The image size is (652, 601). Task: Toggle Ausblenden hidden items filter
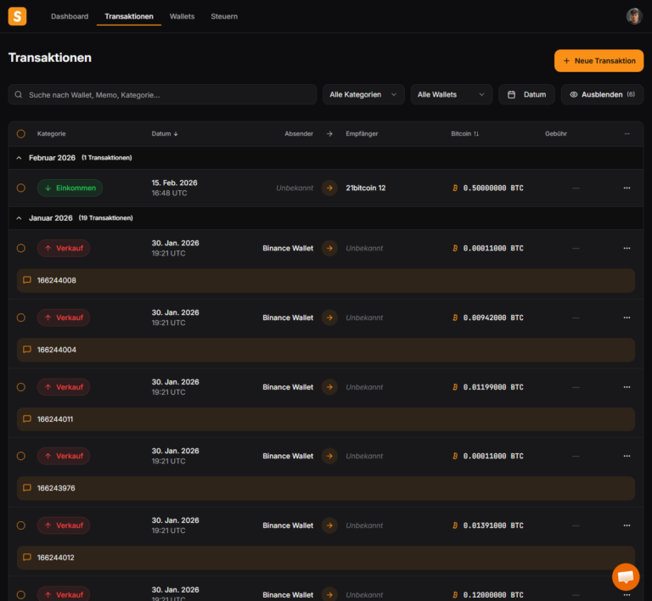(602, 94)
